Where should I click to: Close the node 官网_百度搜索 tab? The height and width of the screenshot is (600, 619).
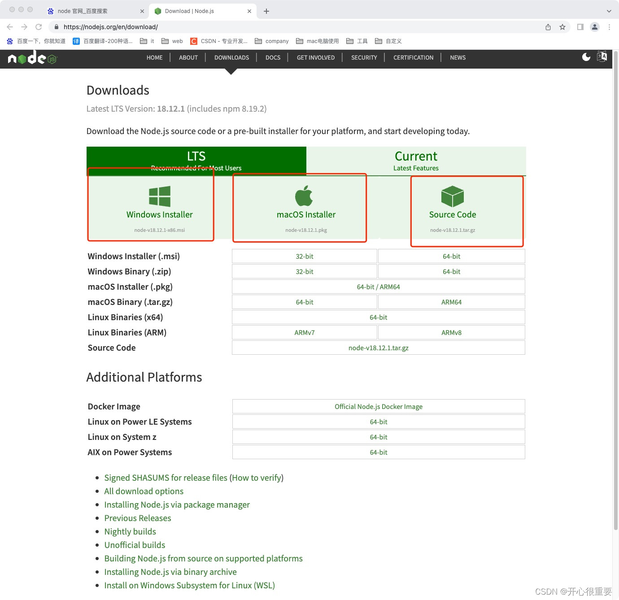click(x=142, y=11)
